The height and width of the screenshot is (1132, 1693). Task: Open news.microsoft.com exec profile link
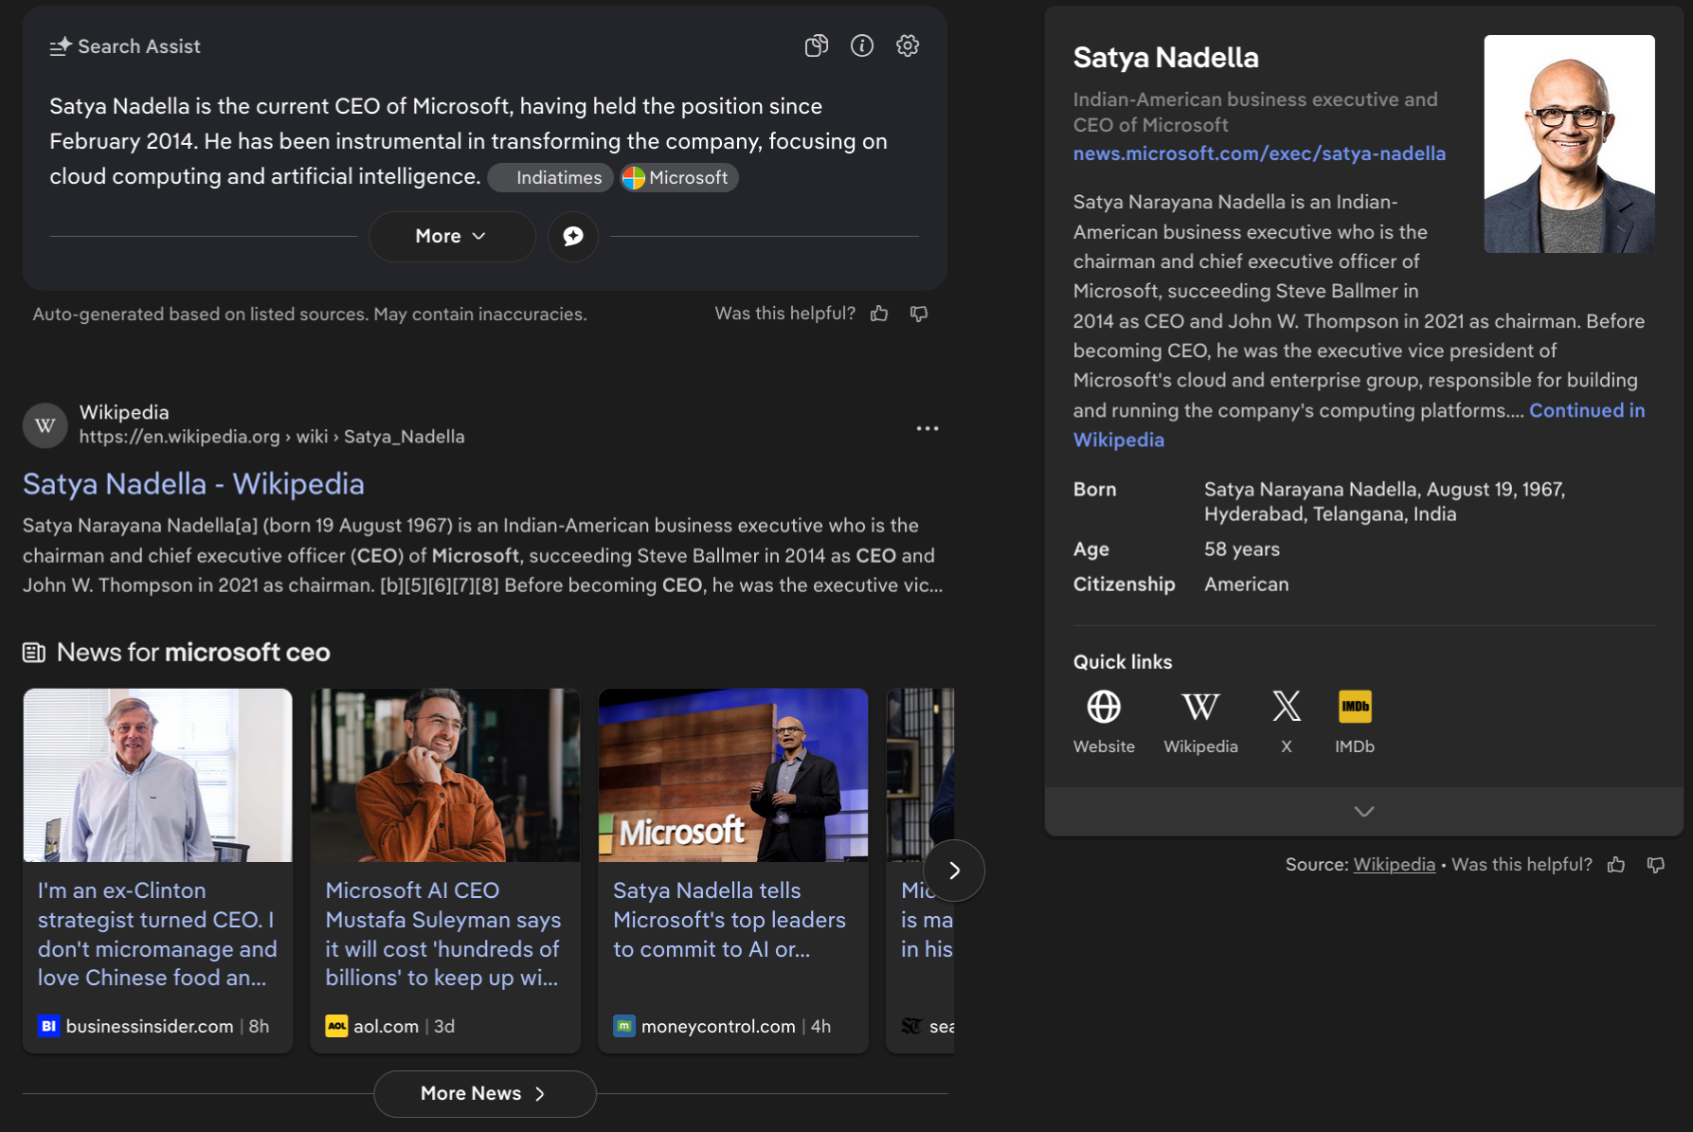pos(1259,153)
